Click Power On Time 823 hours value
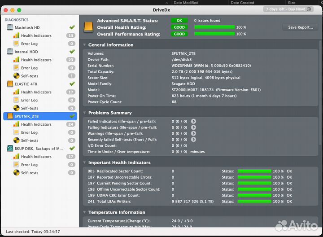Image resolution: width=323 pixels, height=237 pixels. tap(204, 96)
